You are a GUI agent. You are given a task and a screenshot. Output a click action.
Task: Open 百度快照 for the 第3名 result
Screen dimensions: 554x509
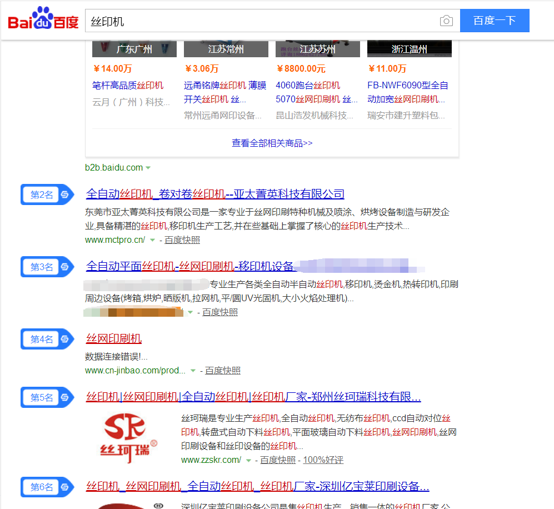219,312
